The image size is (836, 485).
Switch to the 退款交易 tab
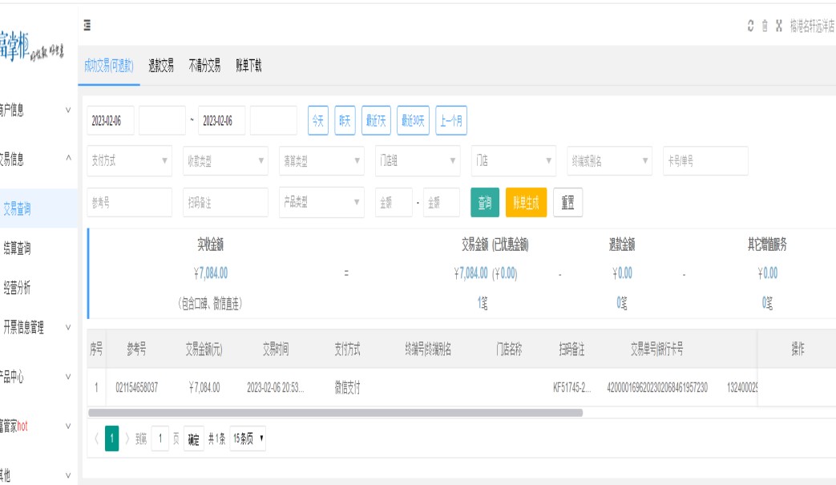point(161,67)
